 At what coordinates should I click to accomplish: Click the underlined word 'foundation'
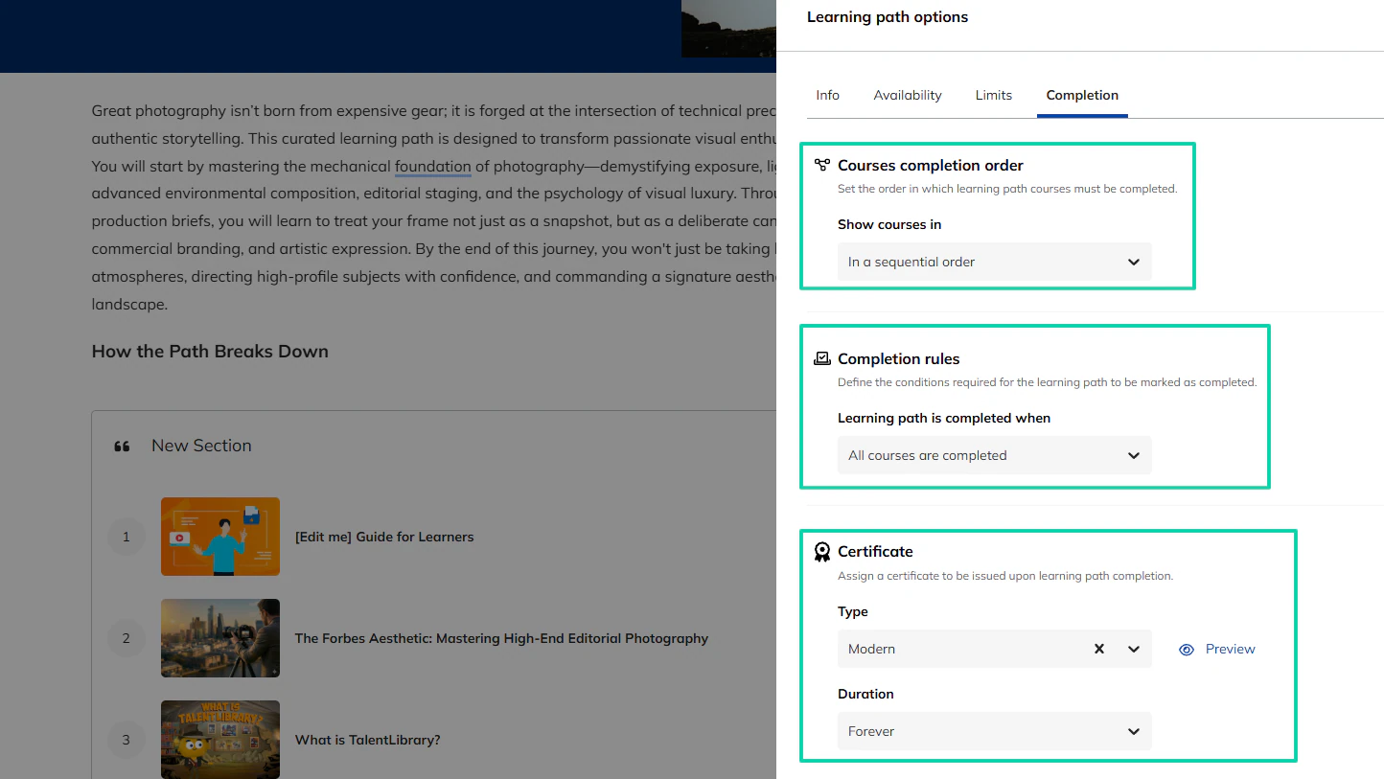tap(433, 166)
